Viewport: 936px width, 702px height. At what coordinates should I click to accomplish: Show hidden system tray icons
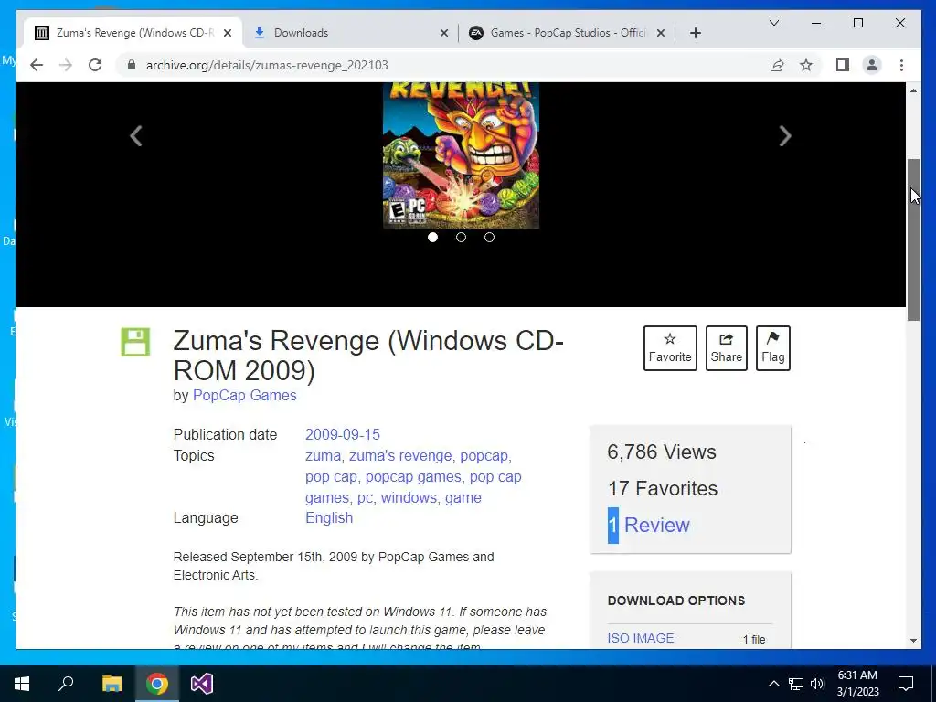point(773,684)
